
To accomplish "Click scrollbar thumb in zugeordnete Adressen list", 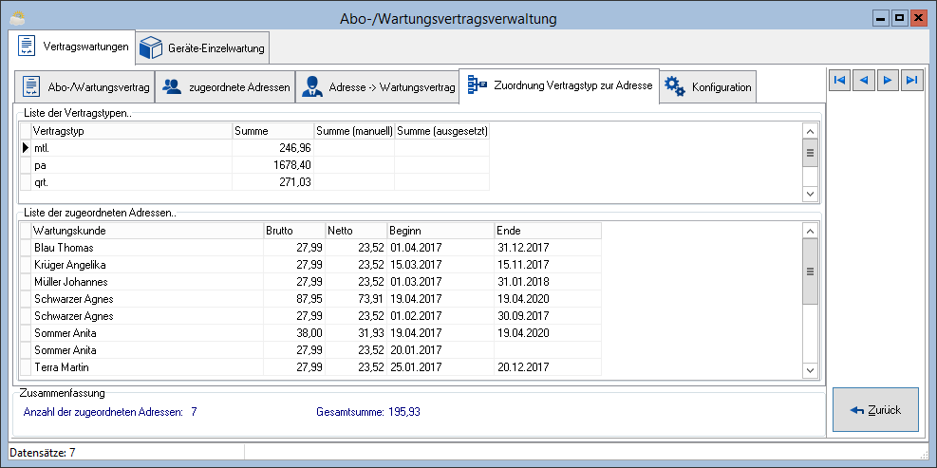I will [x=811, y=271].
